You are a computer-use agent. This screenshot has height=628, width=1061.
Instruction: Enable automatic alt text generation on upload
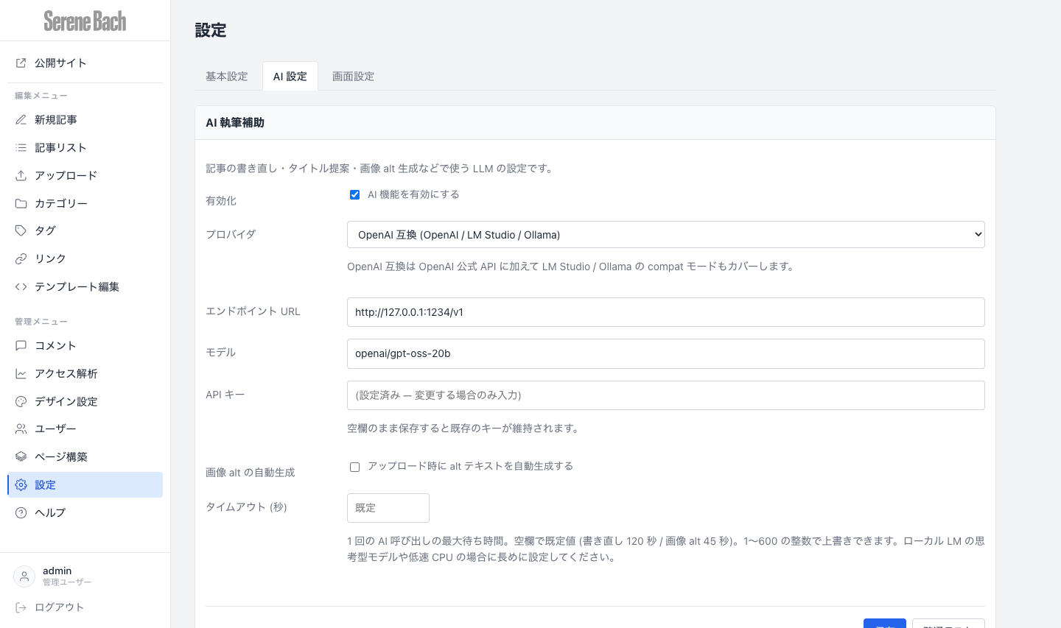click(x=354, y=467)
